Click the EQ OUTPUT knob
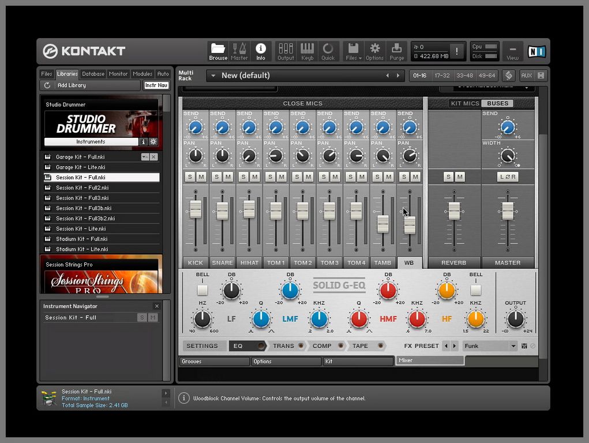Screen dimensions: 589x443 [515, 319]
